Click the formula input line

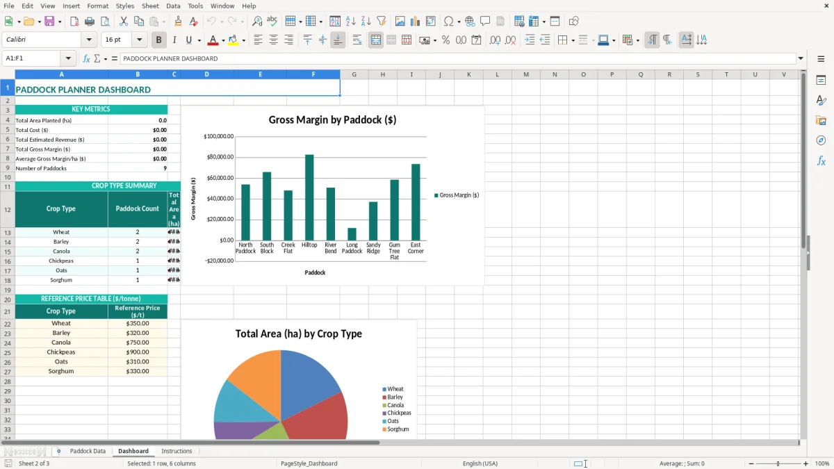457,58
